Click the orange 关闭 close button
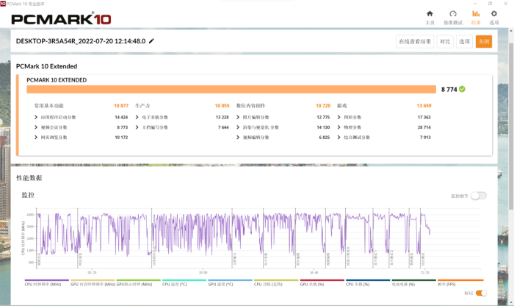This screenshot has width=514, height=306. click(484, 41)
